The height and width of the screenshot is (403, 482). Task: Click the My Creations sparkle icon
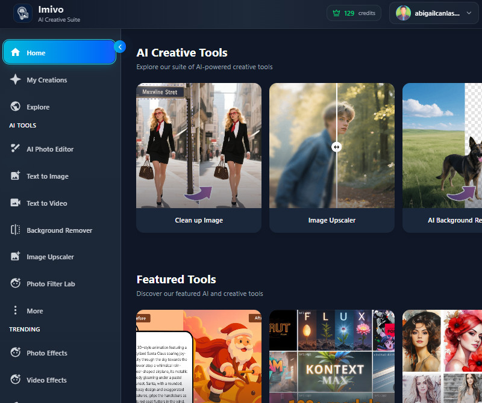[x=16, y=79]
